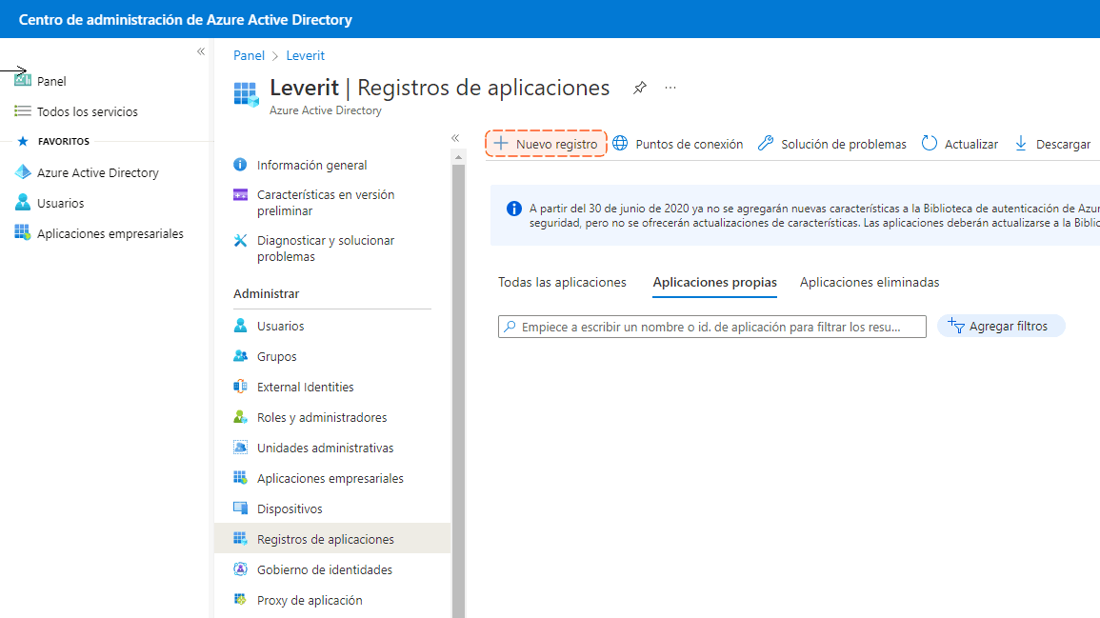Screen dimensions: 1100x618
Task: Click the Aplicaciones empresariales icon in favorites
Action: (x=23, y=233)
